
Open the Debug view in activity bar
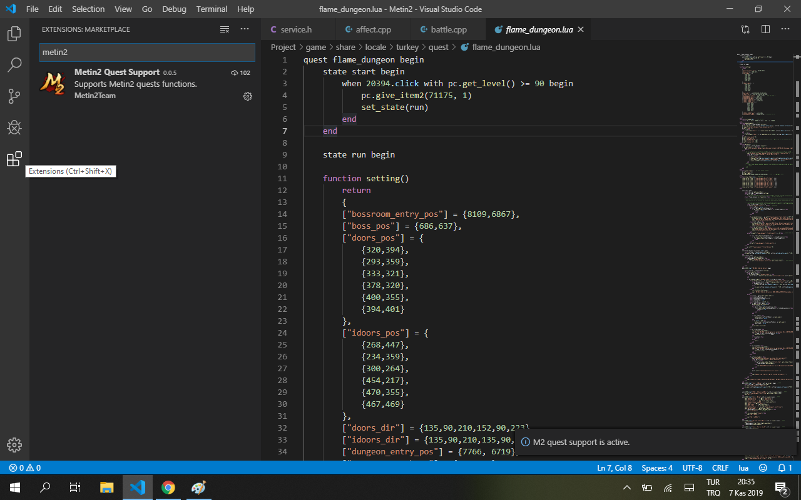(14, 127)
